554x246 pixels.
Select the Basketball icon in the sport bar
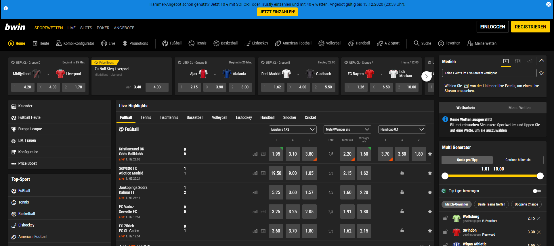216,43
